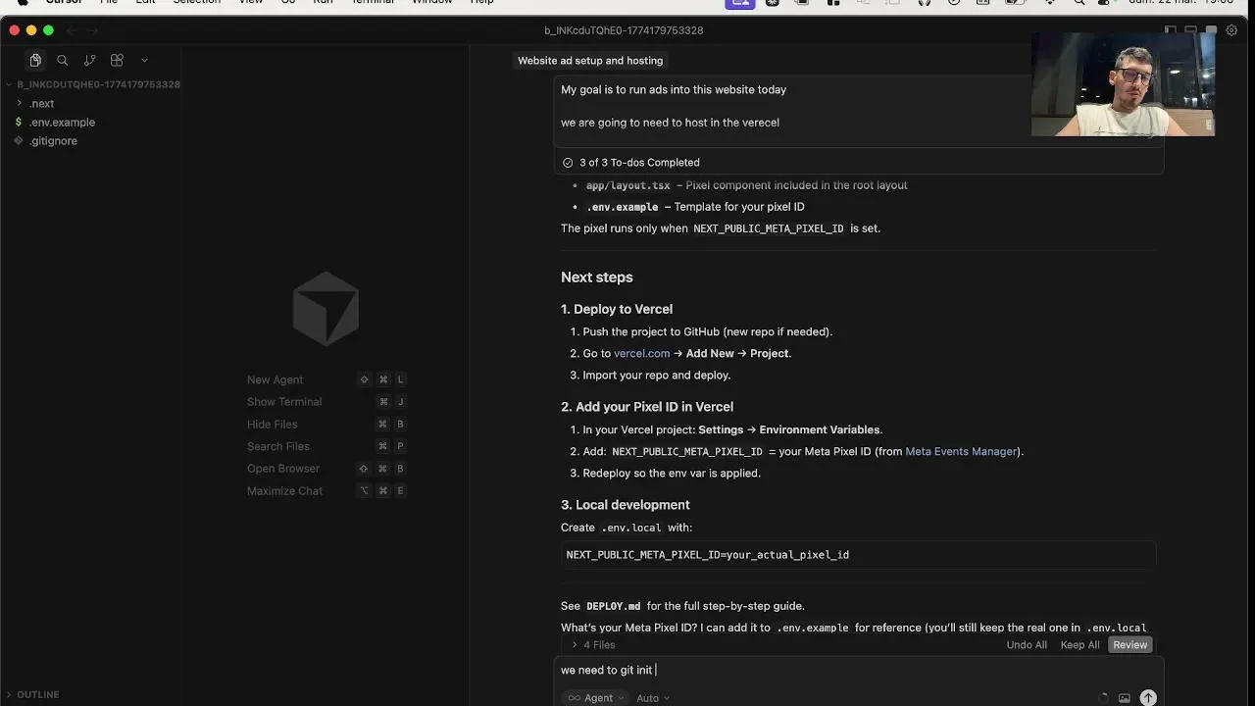
Task: Open the Source Control branch icon
Action: (x=90, y=61)
